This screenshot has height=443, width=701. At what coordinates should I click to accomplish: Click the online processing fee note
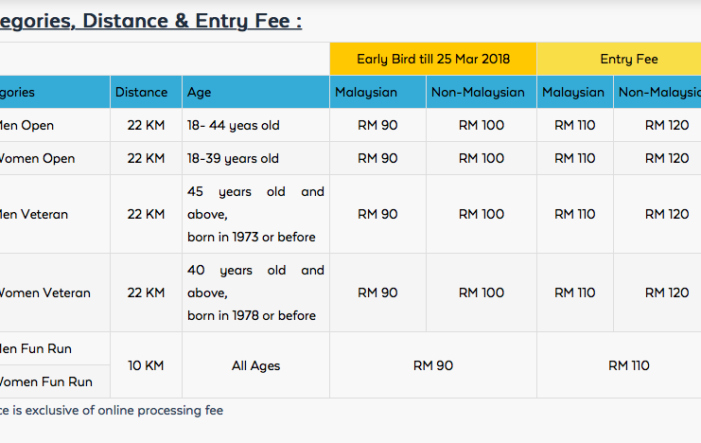click(112, 411)
